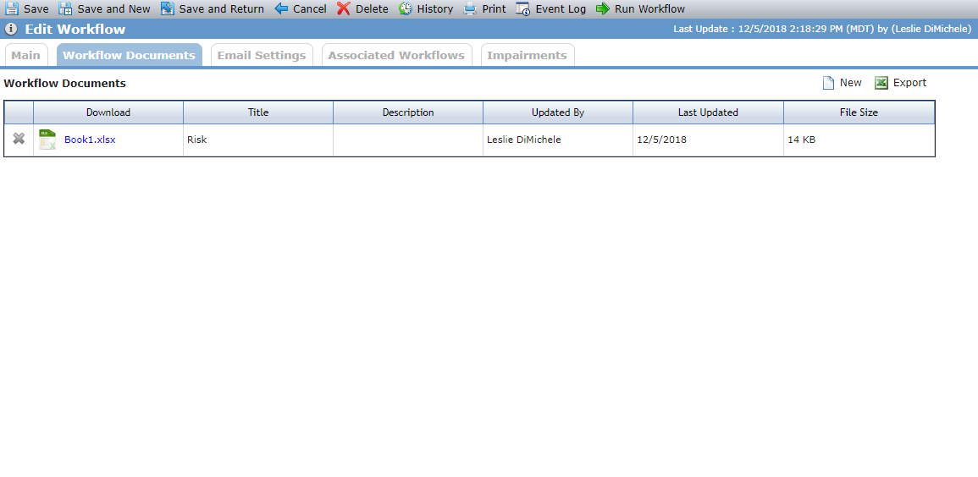Click the Print printer icon
Viewport: 978px width, 477px height.
click(470, 8)
